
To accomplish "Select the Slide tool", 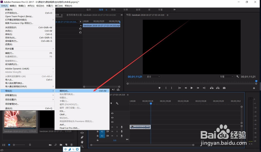I will [x=82, y=133].
